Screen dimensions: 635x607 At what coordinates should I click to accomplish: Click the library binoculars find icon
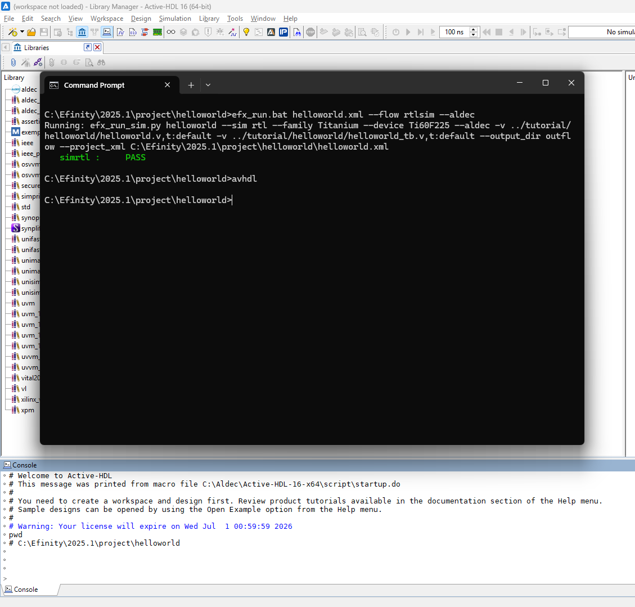point(101,62)
